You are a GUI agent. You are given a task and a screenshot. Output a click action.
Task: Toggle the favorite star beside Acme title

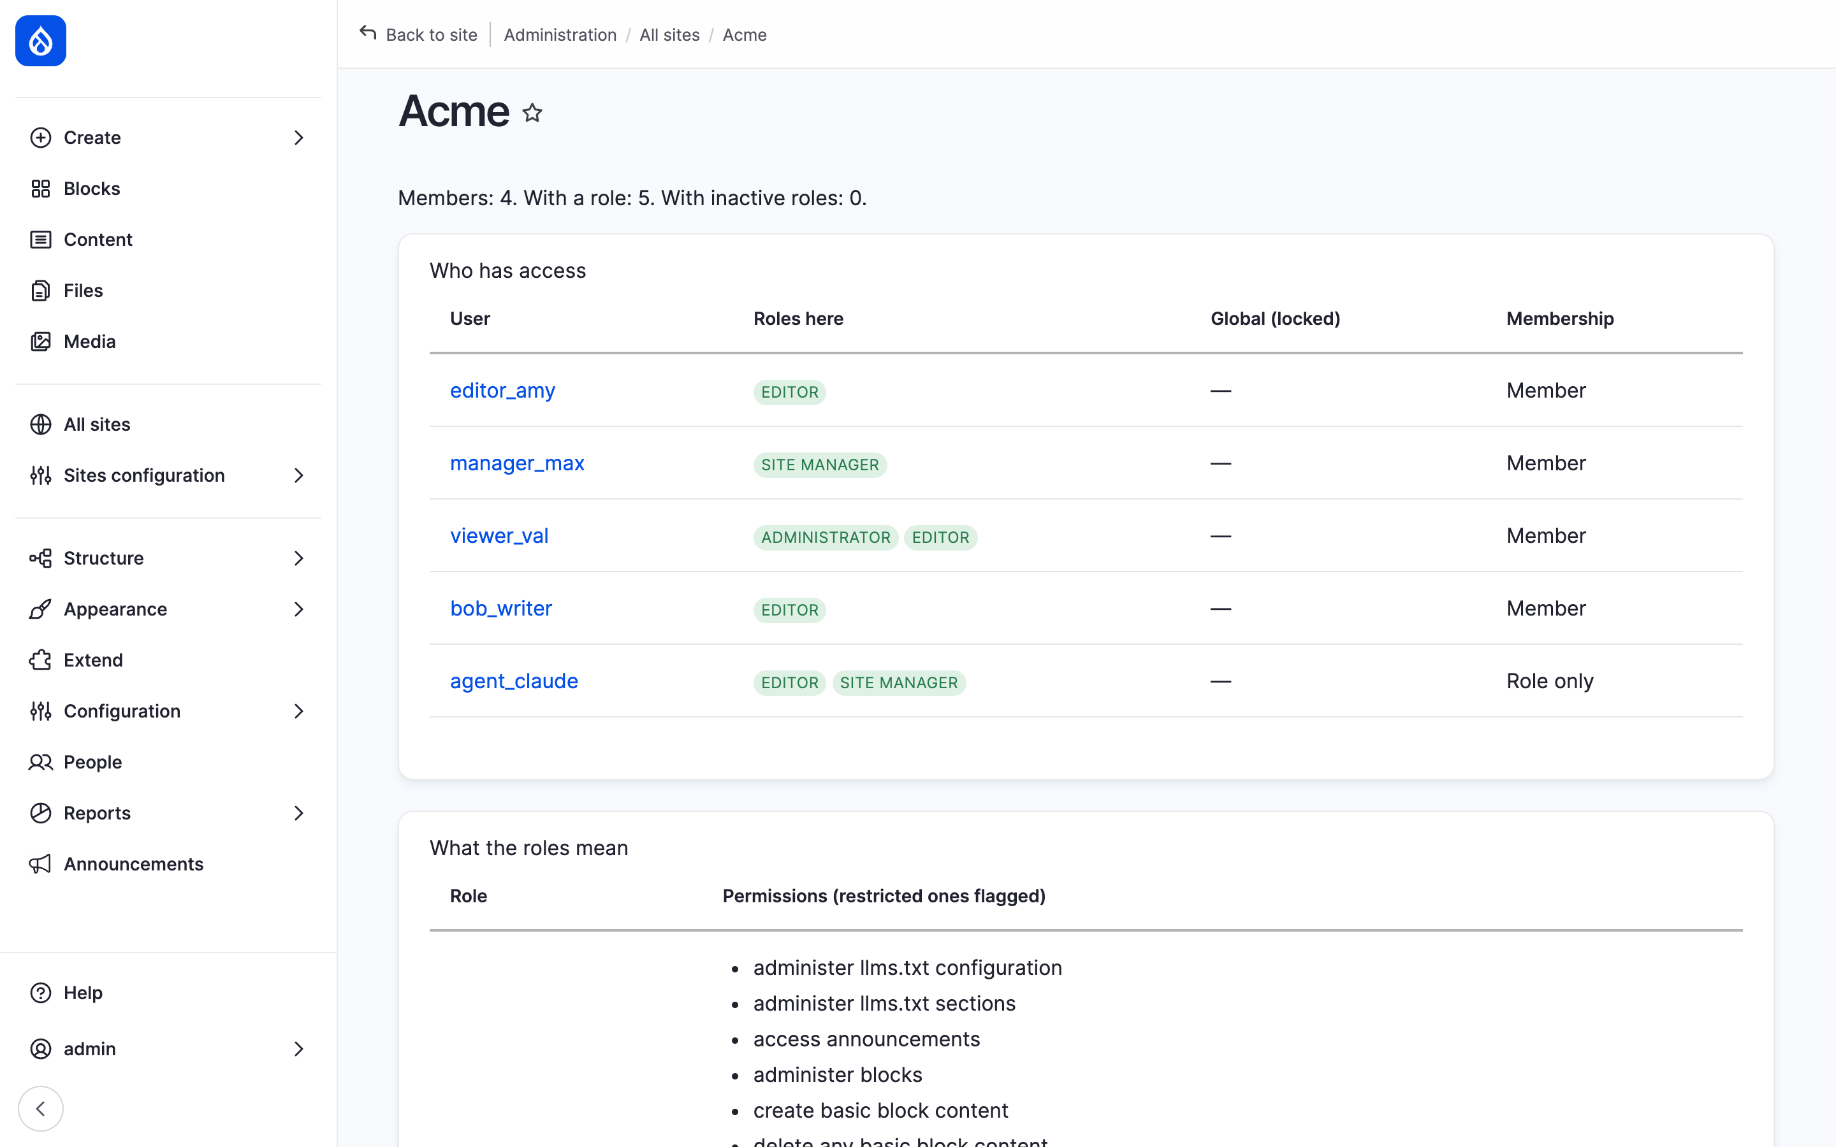tap(532, 113)
